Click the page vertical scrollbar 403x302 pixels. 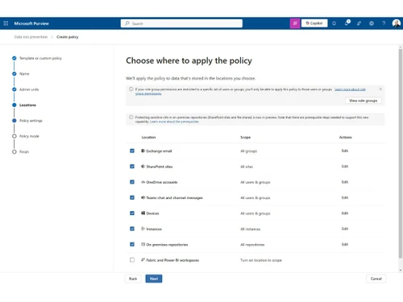401,153
